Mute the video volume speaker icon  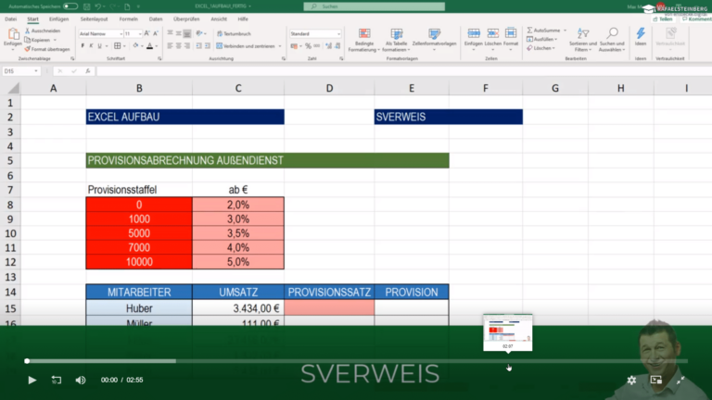tap(80, 380)
